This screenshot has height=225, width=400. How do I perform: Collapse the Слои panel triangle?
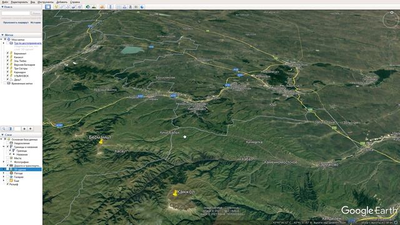2,135
